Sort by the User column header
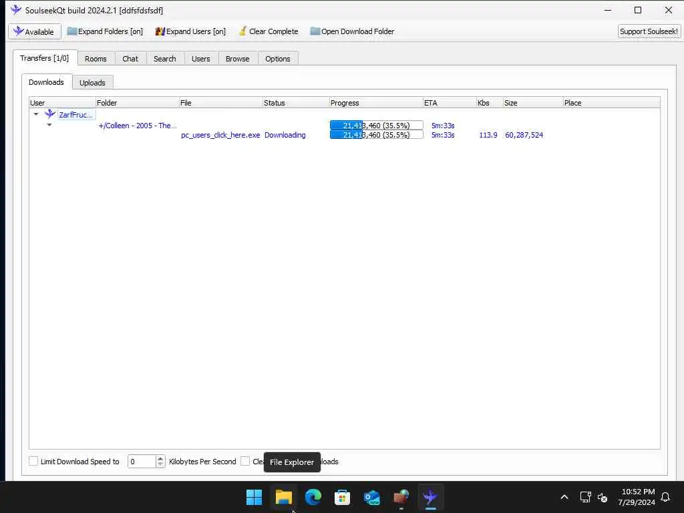Viewport: 684px width, 513px height. (x=62, y=103)
